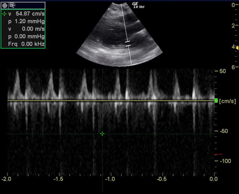Click the '50' velocity scale label

point(223,71)
